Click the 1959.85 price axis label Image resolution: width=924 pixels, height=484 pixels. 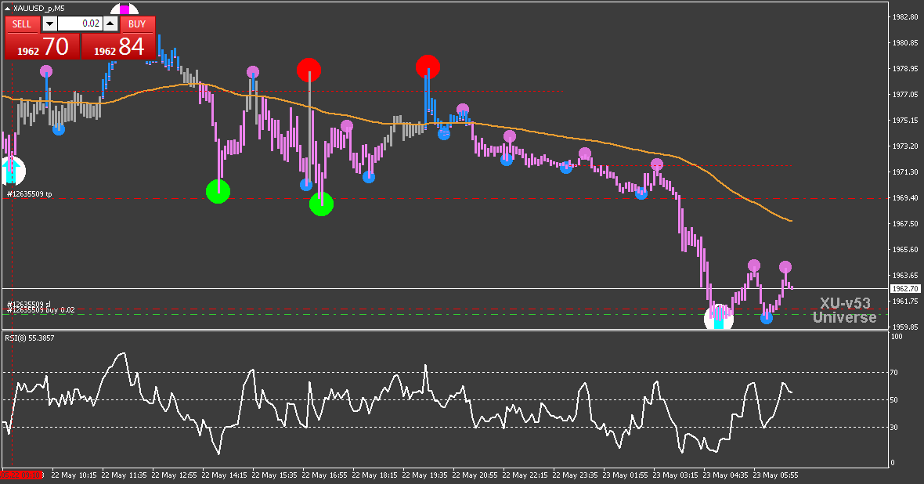905,327
